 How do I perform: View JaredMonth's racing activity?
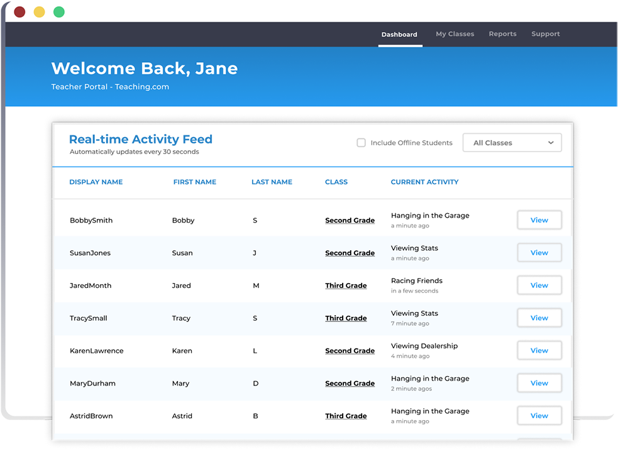(539, 285)
